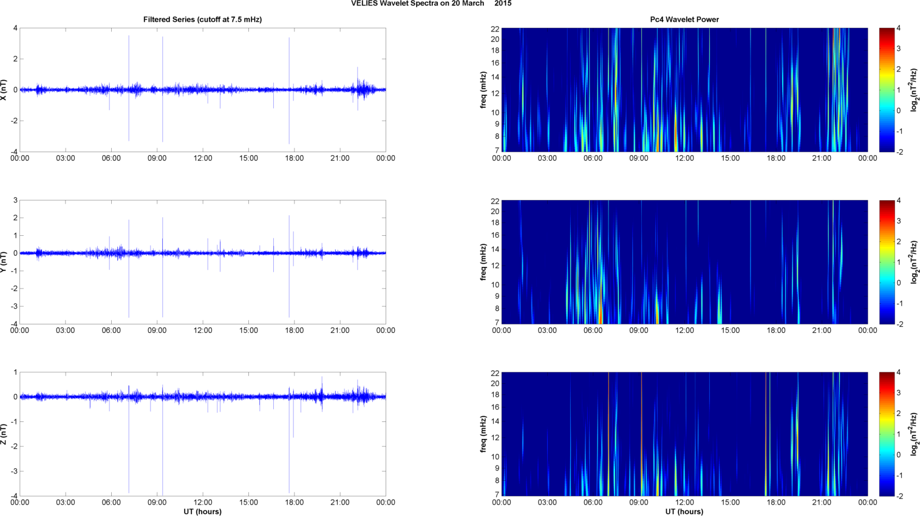Click the 18:00 tick under bottom spectrogram

coord(775,502)
